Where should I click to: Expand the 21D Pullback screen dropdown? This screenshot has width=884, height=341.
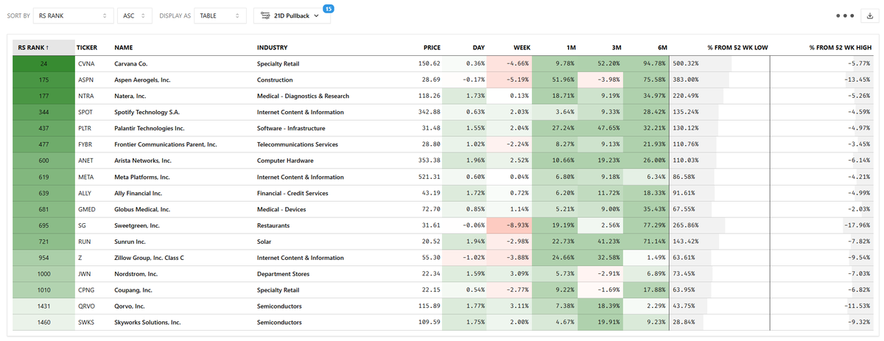tap(292, 15)
